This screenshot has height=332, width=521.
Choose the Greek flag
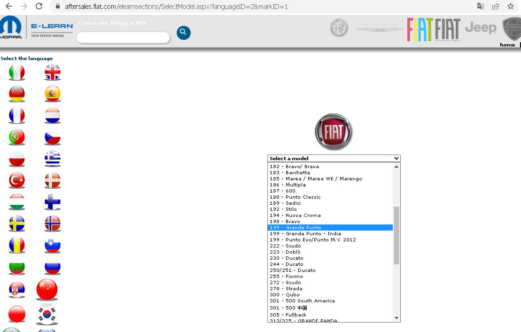tap(53, 159)
